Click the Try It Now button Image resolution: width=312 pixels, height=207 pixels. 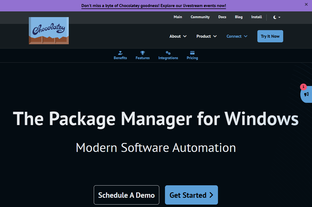[270, 36]
